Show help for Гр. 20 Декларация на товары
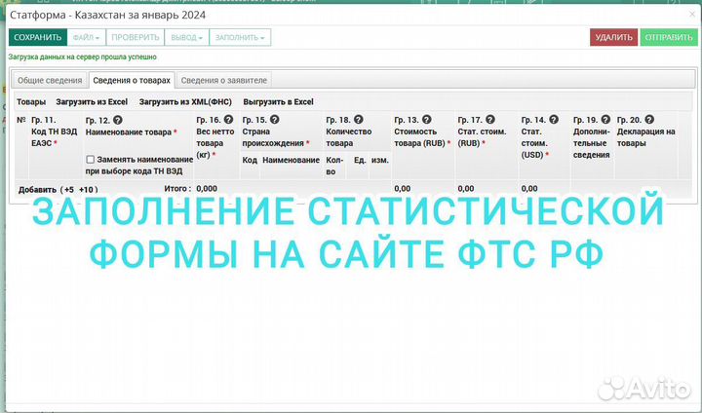The image size is (702, 413). 649,120
